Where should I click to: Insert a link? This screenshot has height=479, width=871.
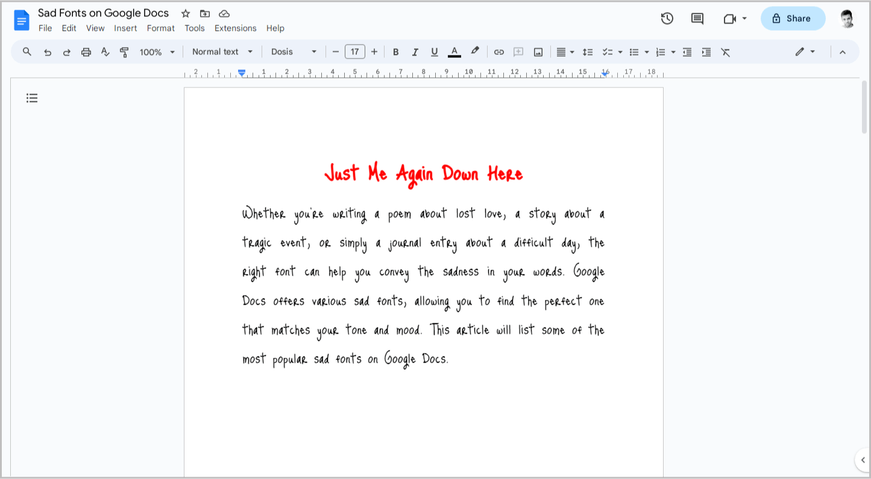point(498,52)
